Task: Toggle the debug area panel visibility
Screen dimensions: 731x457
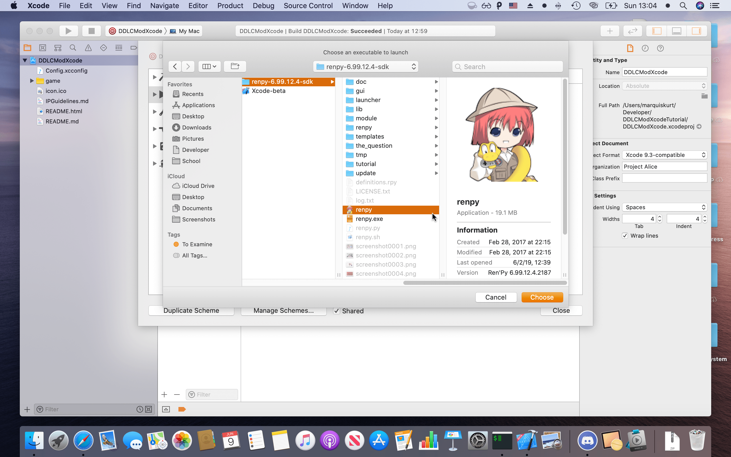Action: click(x=677, y=31)
